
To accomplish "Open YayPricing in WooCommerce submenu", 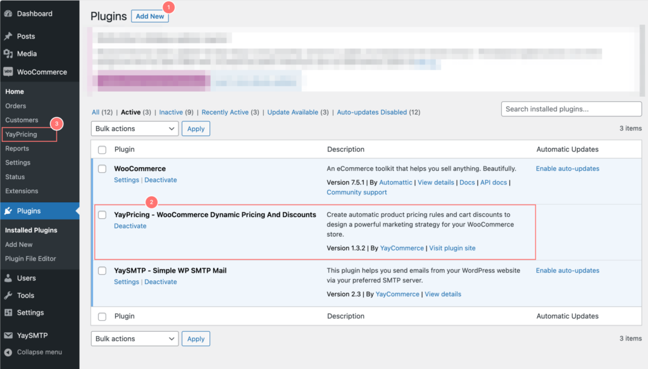I will [x=21, y=134].
